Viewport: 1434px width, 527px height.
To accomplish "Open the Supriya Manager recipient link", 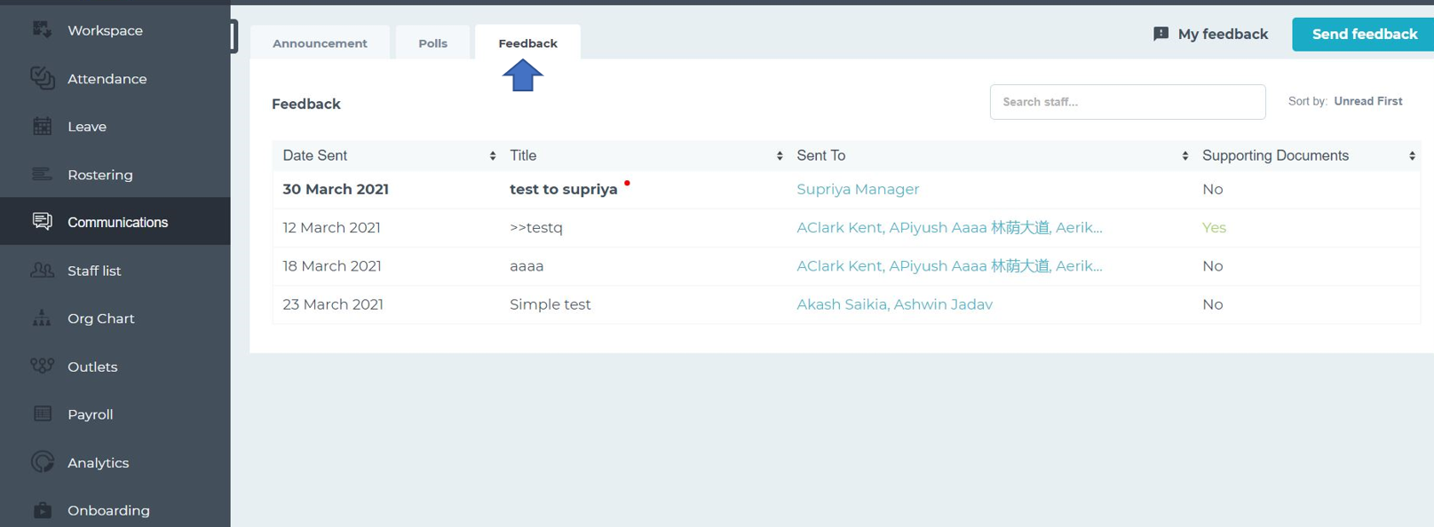I will click(x=858, y=189).
